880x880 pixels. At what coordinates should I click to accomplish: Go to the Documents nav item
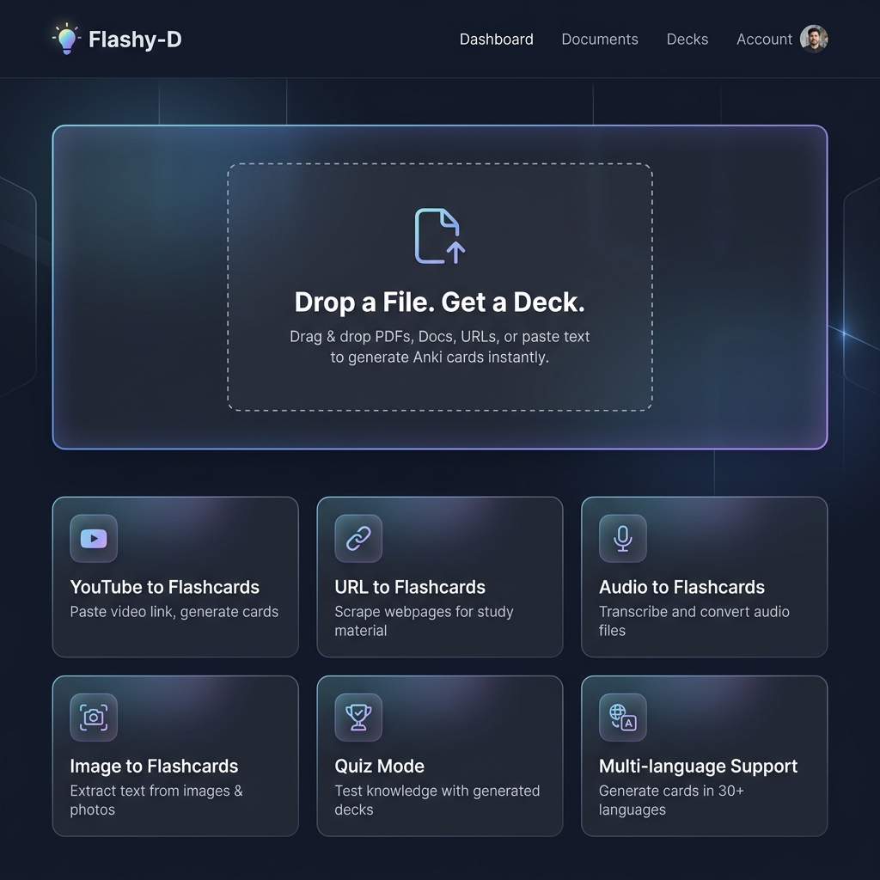click(x=600, y=40)
